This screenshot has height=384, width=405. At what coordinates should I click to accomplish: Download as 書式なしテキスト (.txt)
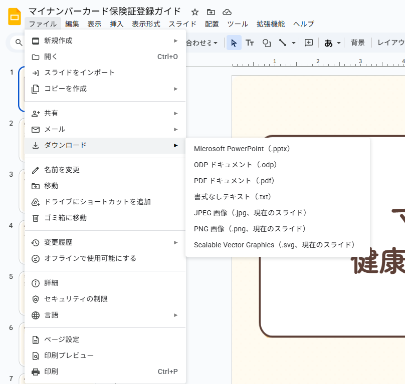(278, 197)
